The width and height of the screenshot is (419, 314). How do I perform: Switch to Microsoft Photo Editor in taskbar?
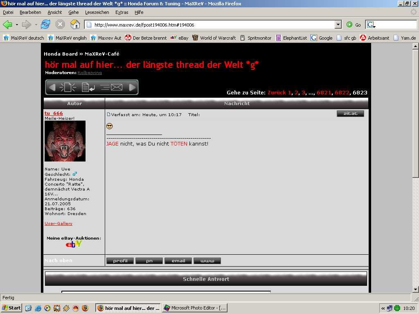coord(194,308)
